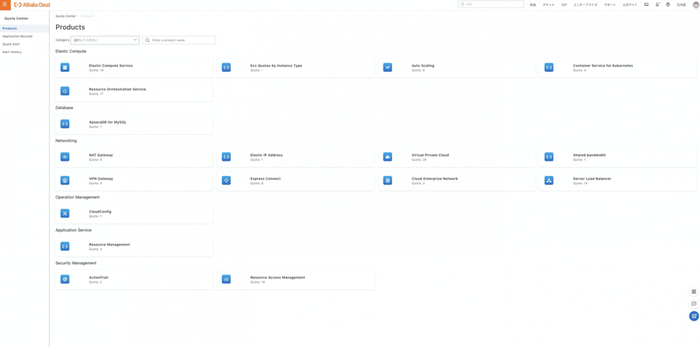Open the サポート top menu
The width and height of the screenshot is (700, 347).
click(x=610, y=5)
